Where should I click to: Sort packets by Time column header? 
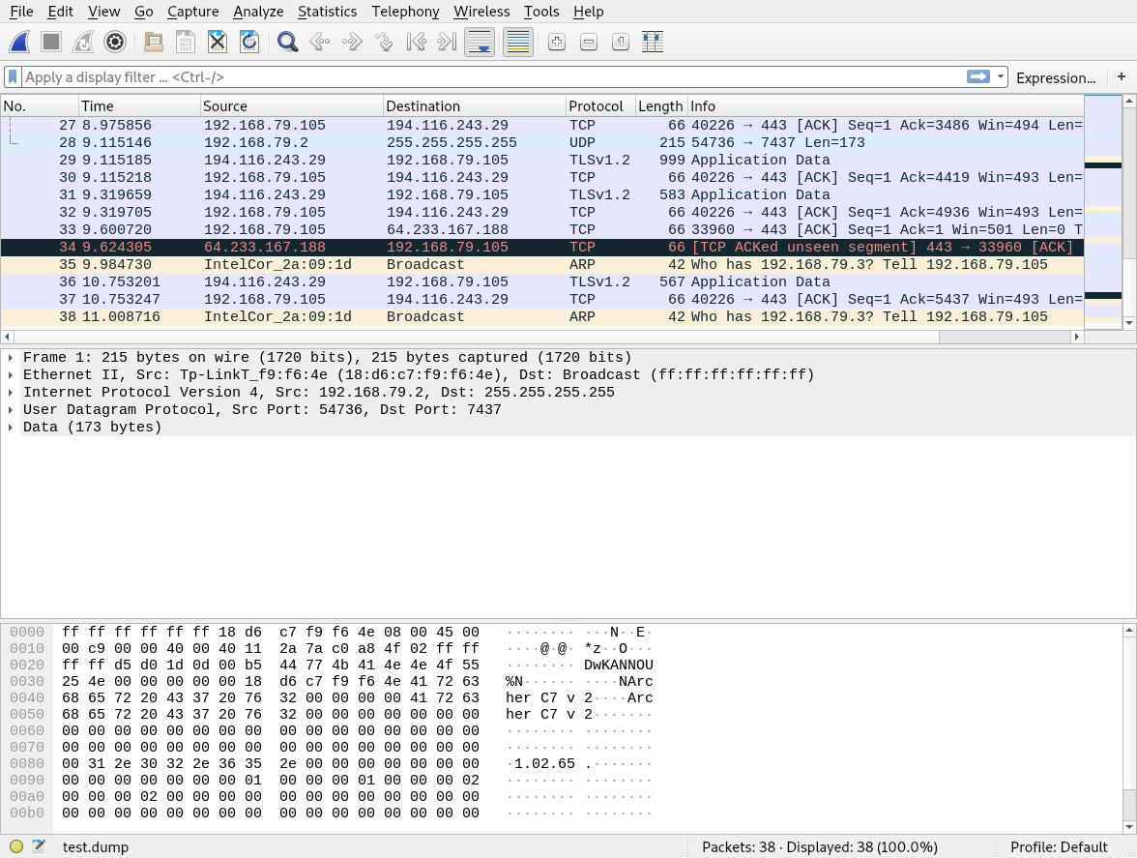pos(139,105)
